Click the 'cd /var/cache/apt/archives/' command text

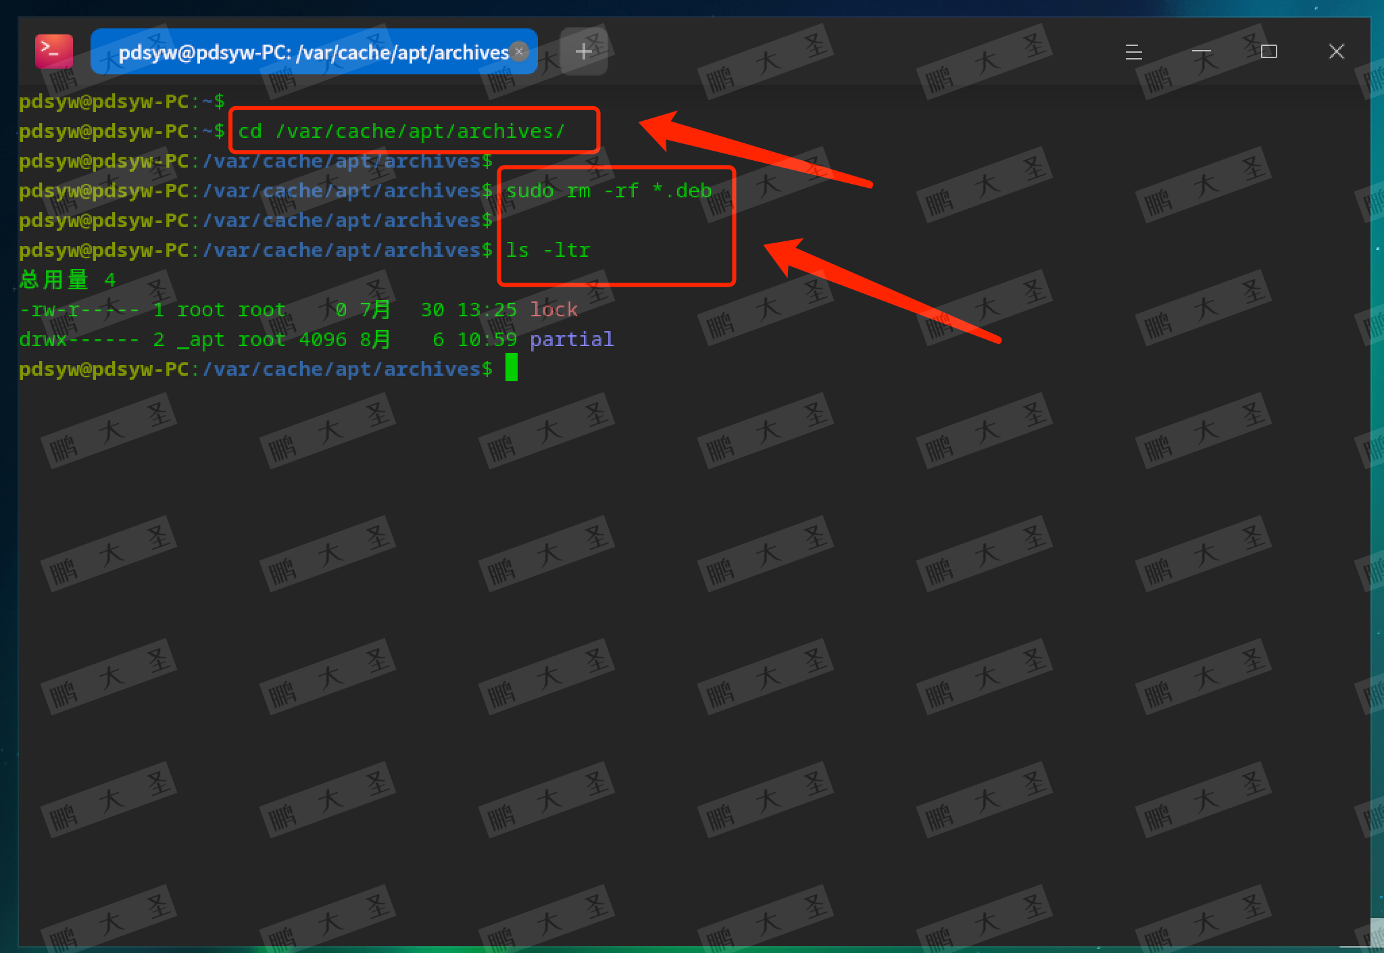point(401,131)
